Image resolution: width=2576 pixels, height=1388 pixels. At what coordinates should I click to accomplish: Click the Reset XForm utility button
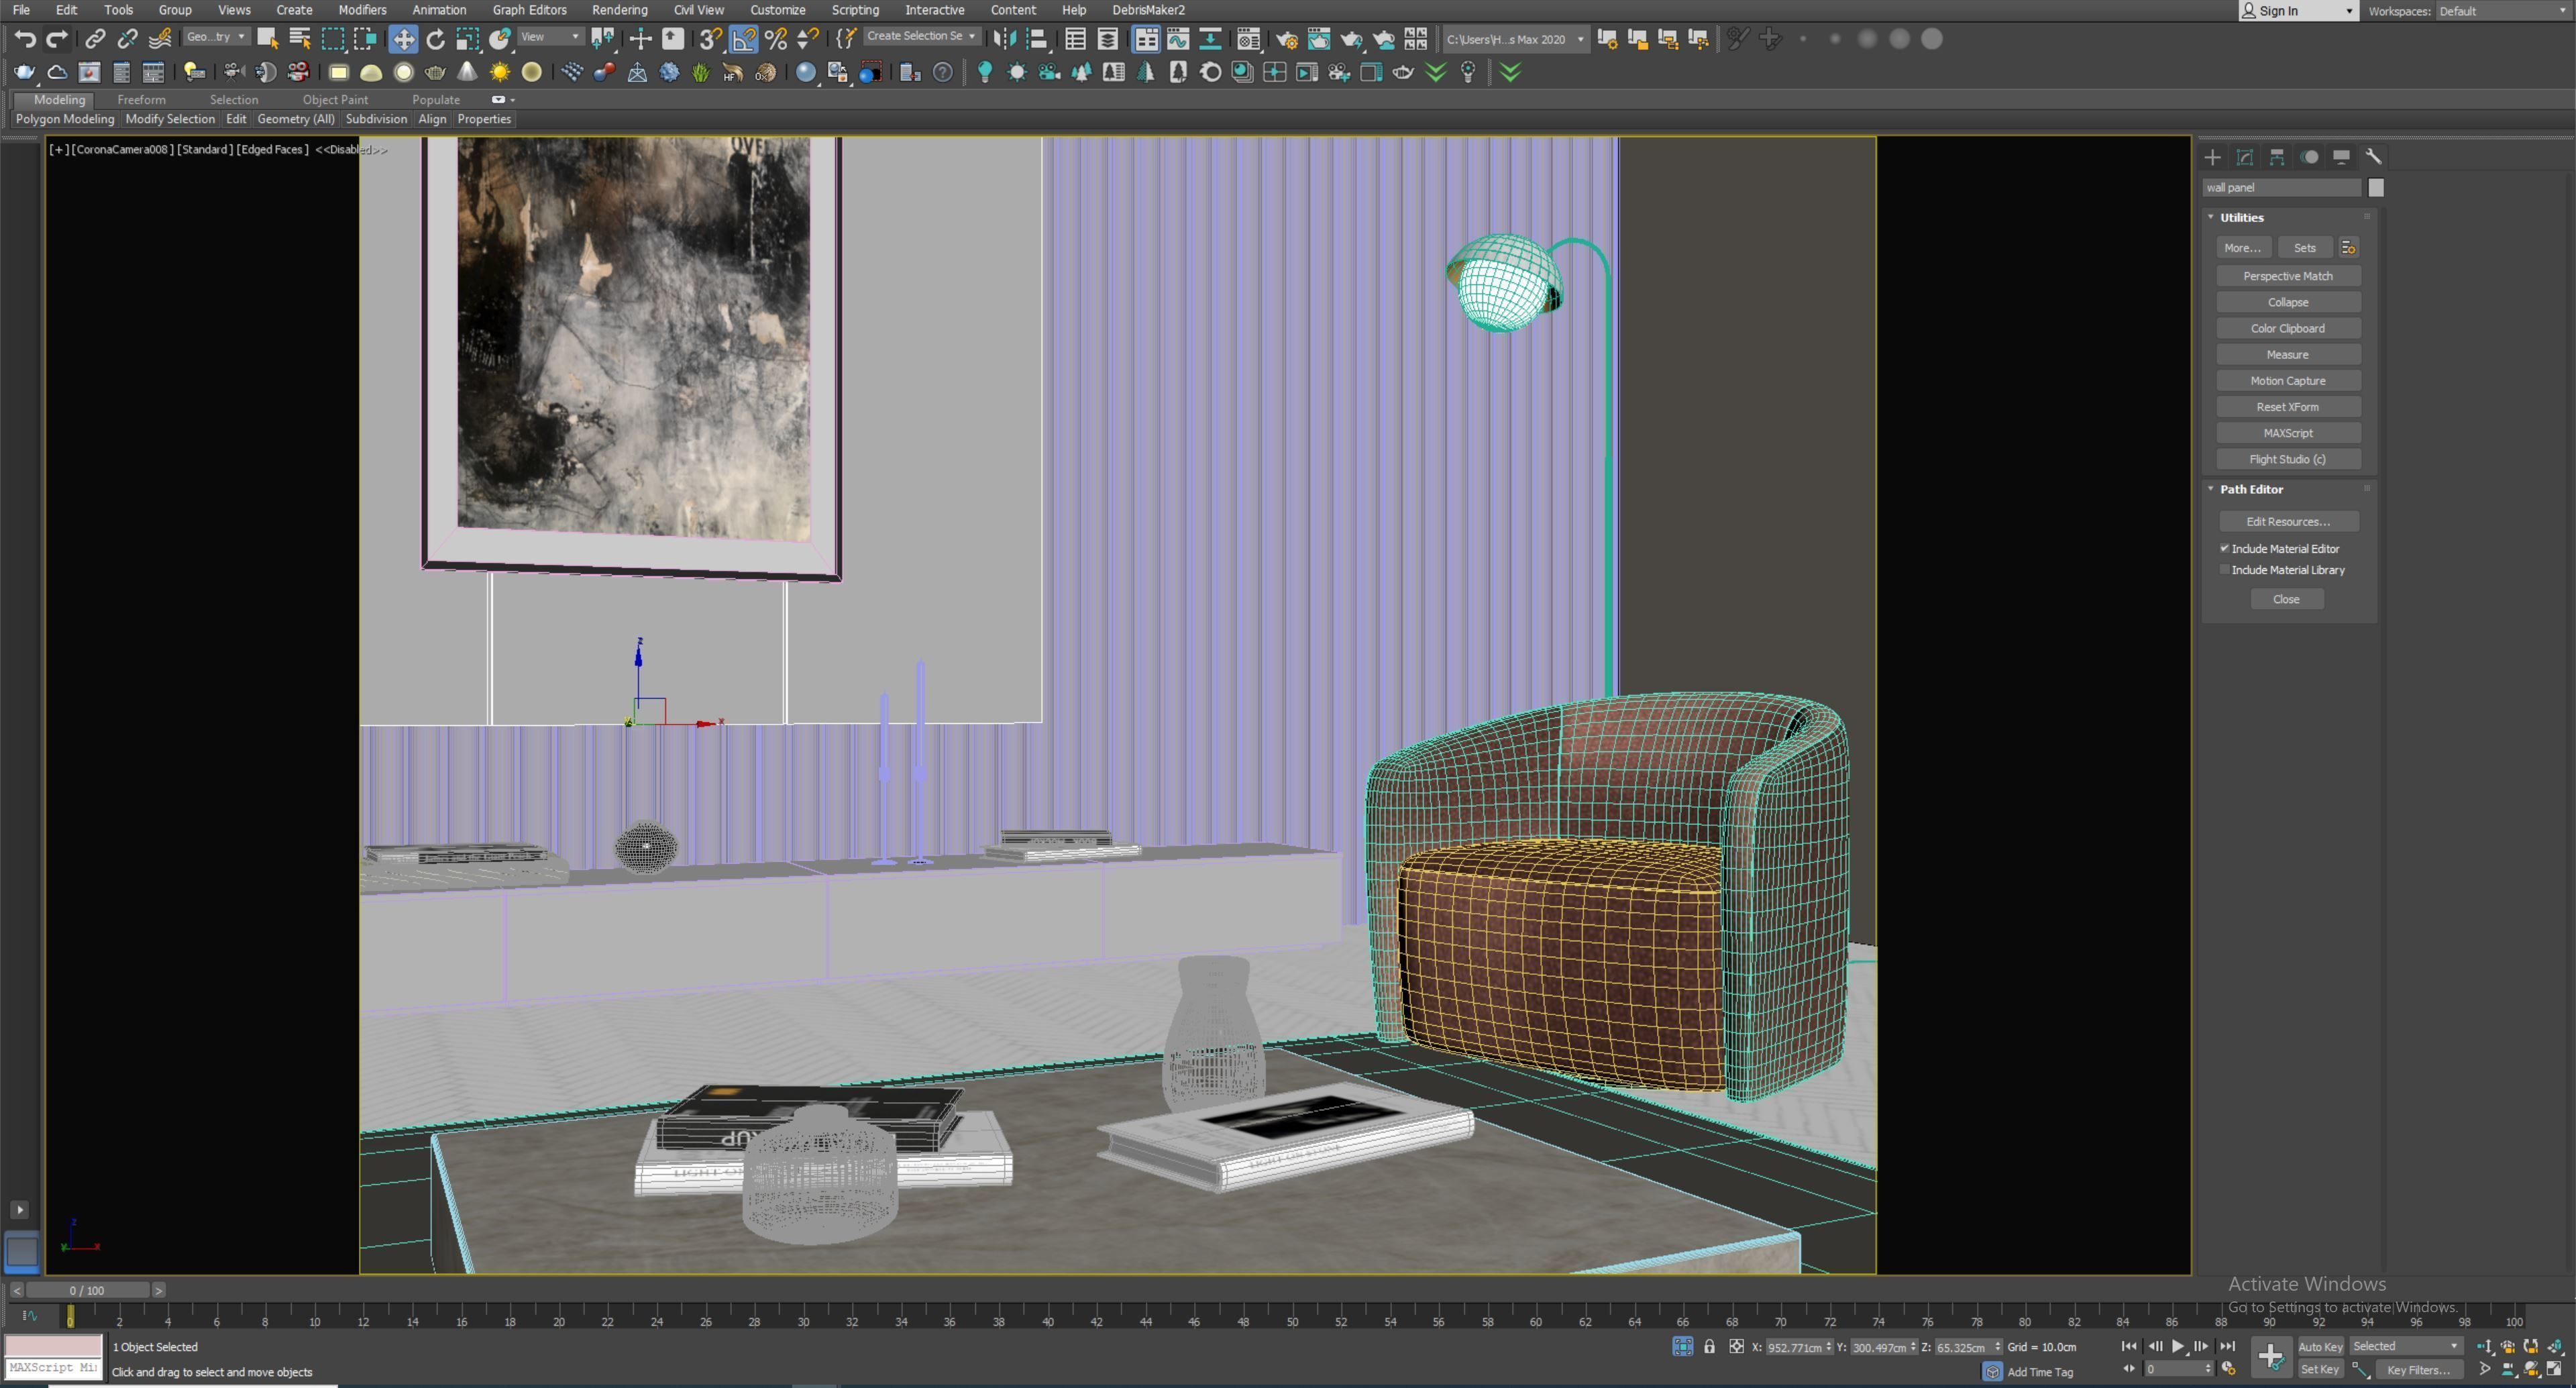(2288, 407)
